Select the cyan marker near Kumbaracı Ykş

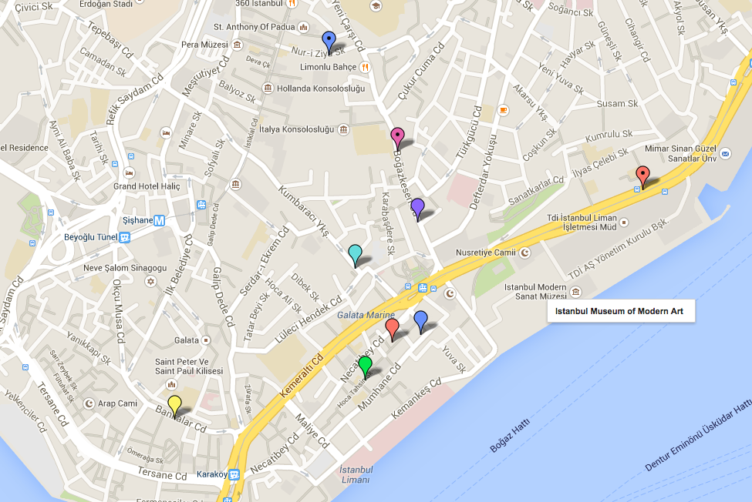point(355,254)
